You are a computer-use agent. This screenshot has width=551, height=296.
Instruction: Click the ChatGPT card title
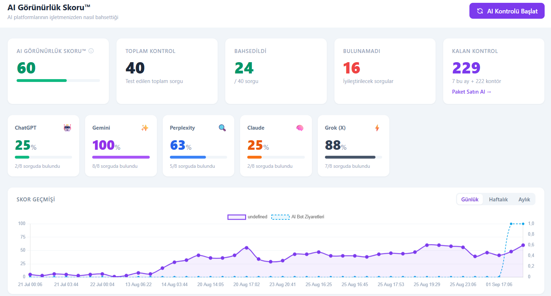point(25,128)
